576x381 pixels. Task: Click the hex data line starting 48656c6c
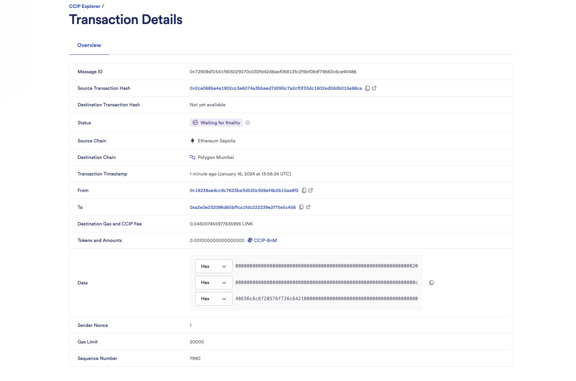327,299
